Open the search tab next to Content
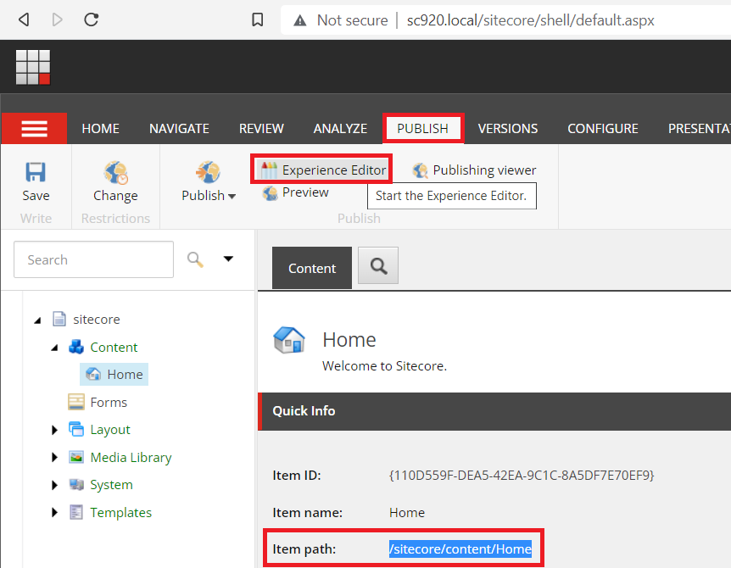The height and width of the screenshot is (568, 731). [x=378, y=267]
